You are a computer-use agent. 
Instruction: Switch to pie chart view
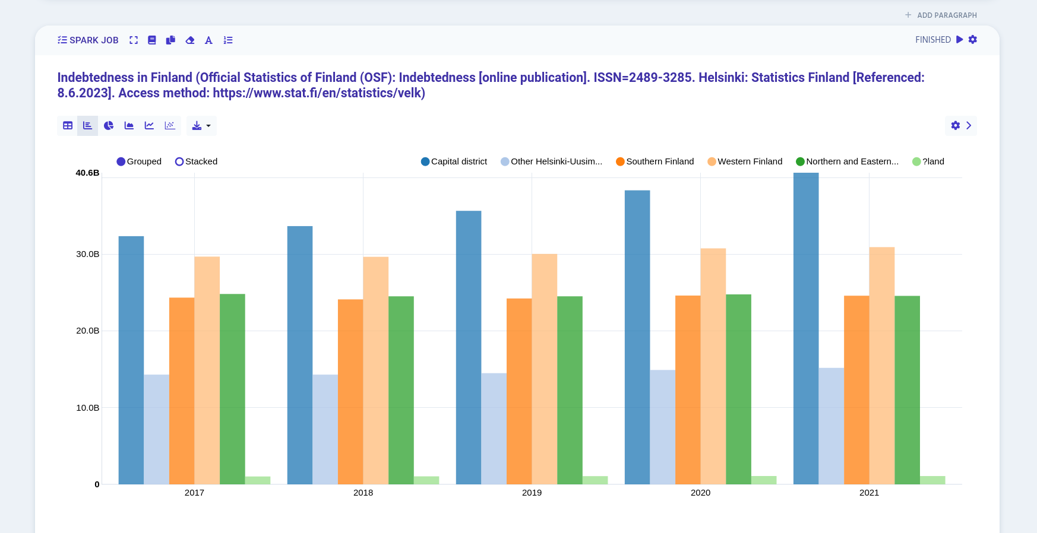coord(109,126)
